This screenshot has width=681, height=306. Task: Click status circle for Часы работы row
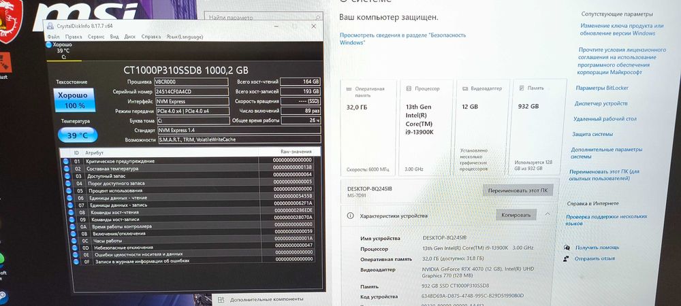pos(74,241)
